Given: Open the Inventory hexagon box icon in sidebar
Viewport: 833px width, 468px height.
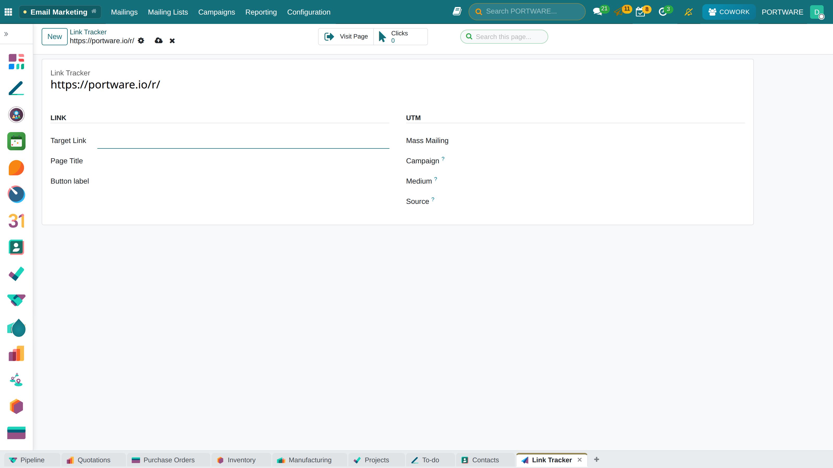Looking at the screenshot, I should point(16,406).
